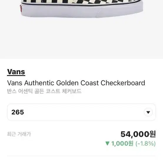Viewport: 163px width, 163px height.
Task: Expand the size dropdown arrow
Action: point(148,112)
